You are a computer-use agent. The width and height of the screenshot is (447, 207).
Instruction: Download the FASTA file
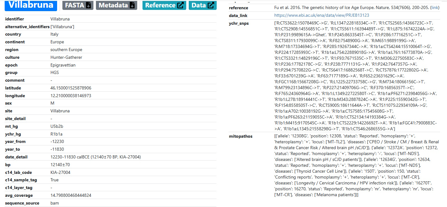pyautogui.click(x=78, y=5)
